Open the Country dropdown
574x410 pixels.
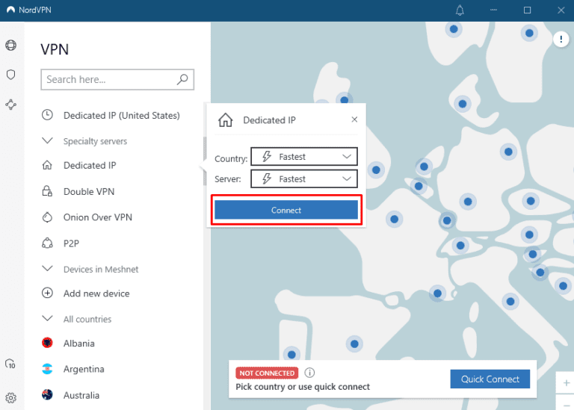click(303, 157)
